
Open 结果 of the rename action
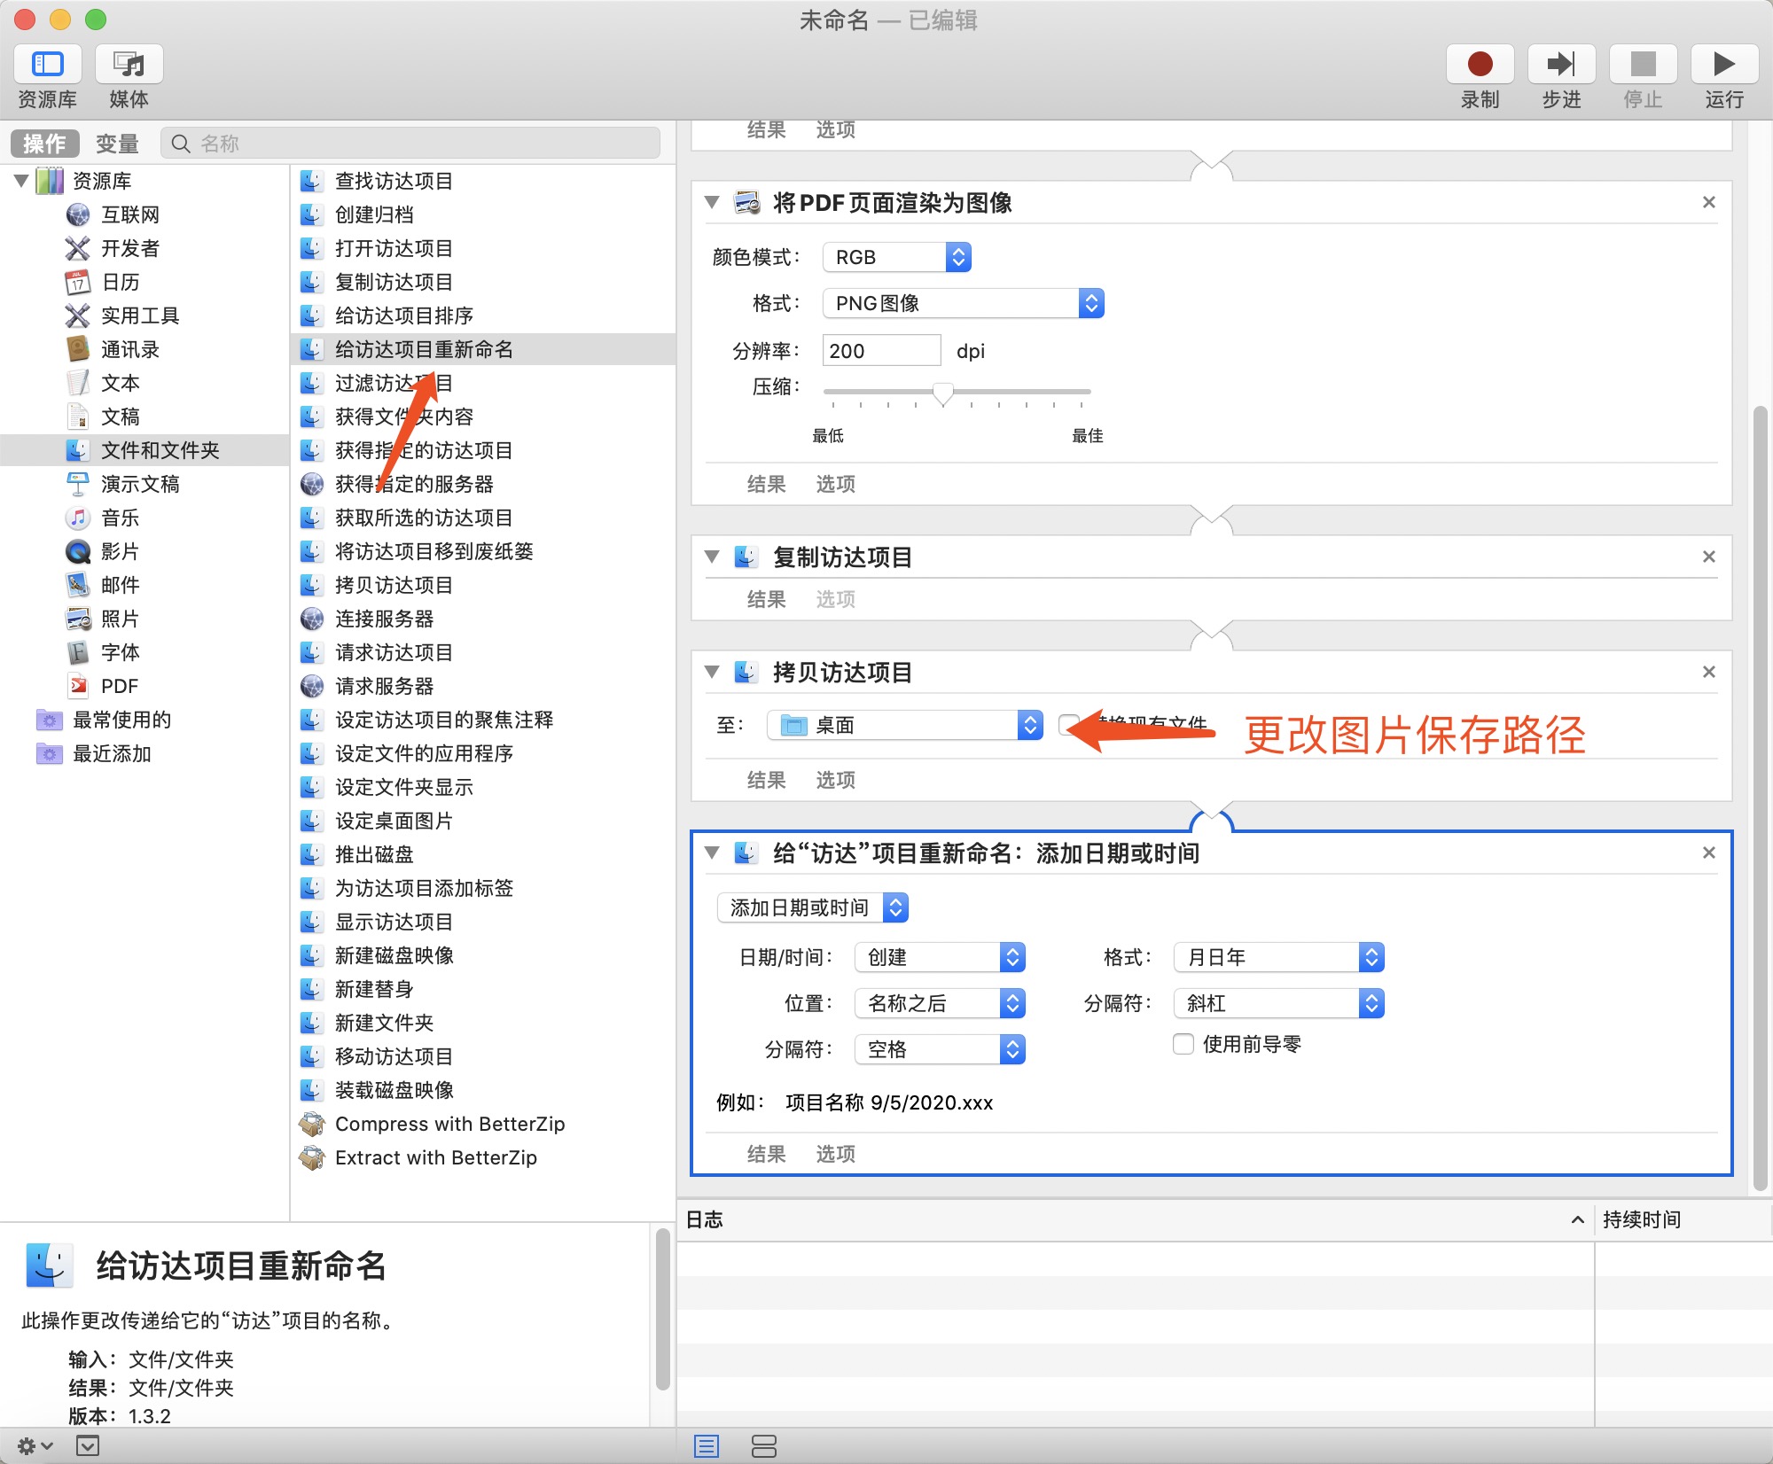[766, 1154]
